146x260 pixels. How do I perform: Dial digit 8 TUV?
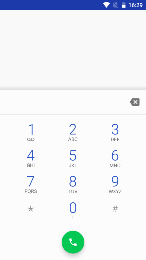(73, 185)
